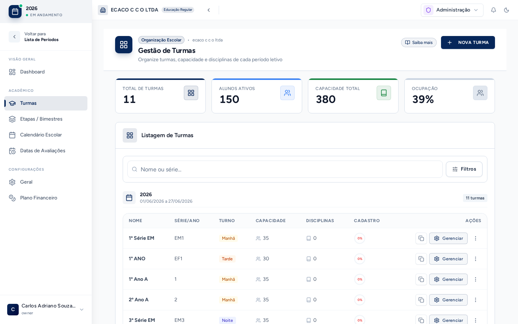Image resolution: width=518 pixels, height=324 pixels.
Task: Click the 2026 period calendar icon in listing
Action: click(129, 198)
